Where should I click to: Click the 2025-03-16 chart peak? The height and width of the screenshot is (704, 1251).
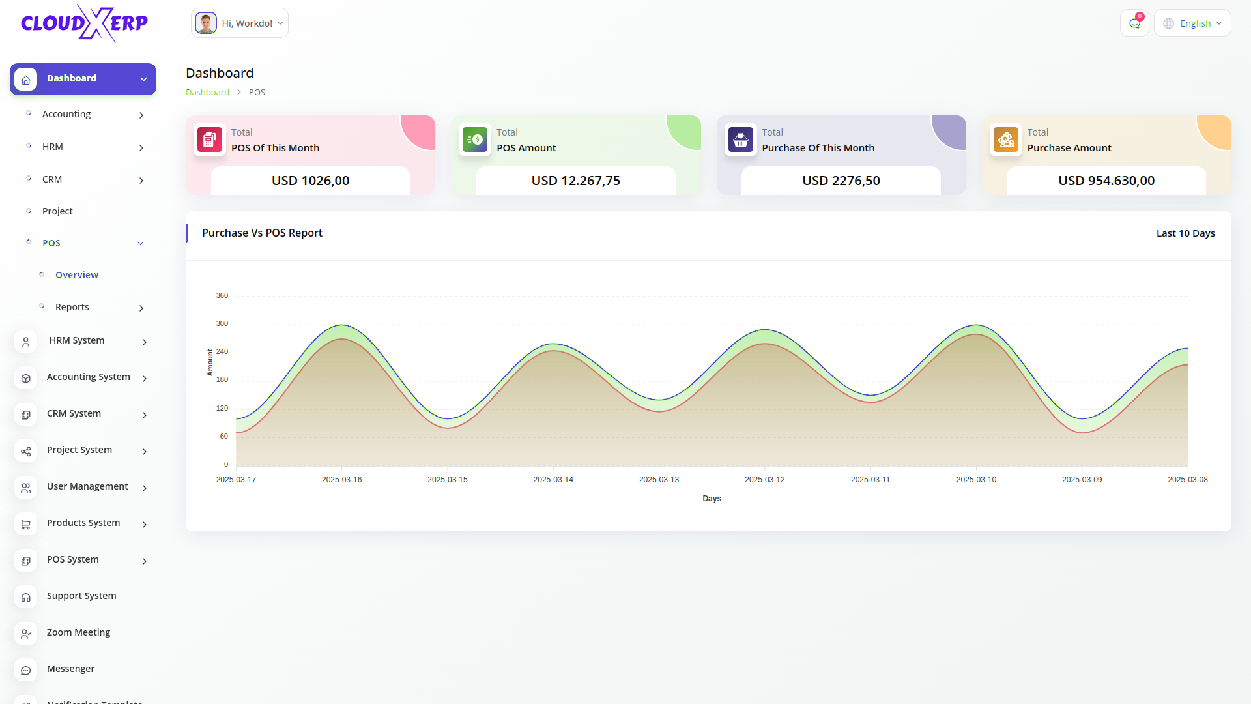click(x=342, y=325)
